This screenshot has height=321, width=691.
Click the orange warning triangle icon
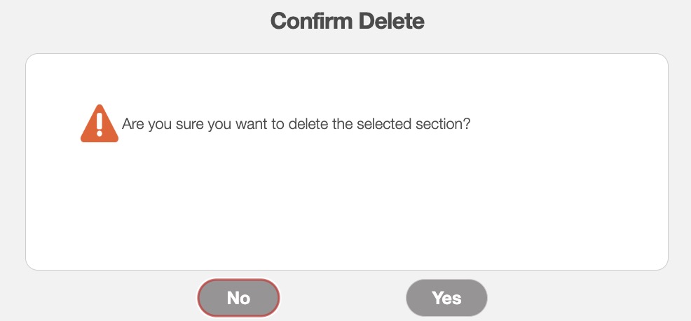(99, 125)
